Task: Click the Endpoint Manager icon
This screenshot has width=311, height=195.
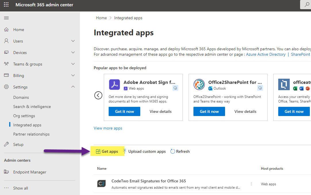Action: [6, 172]
